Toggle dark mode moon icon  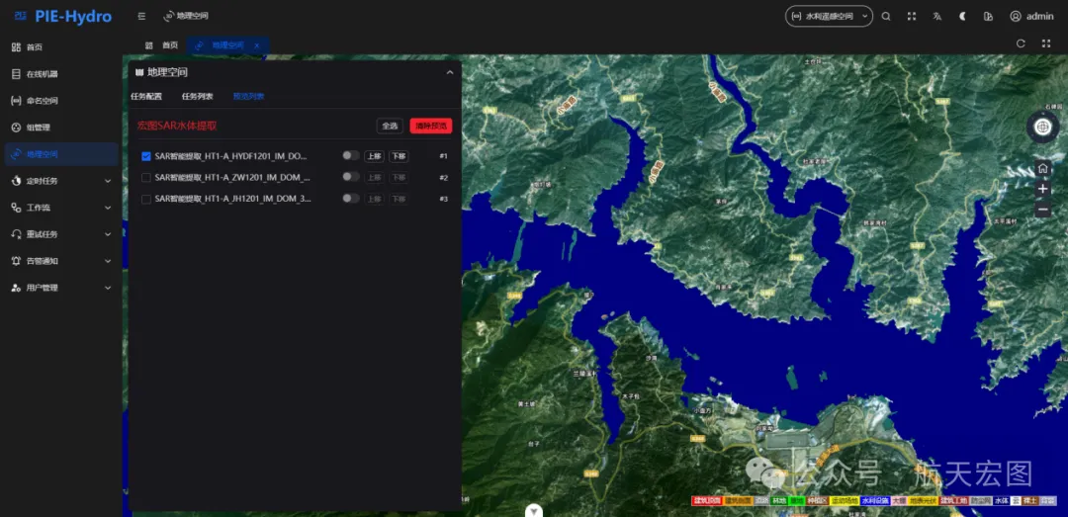962,16
